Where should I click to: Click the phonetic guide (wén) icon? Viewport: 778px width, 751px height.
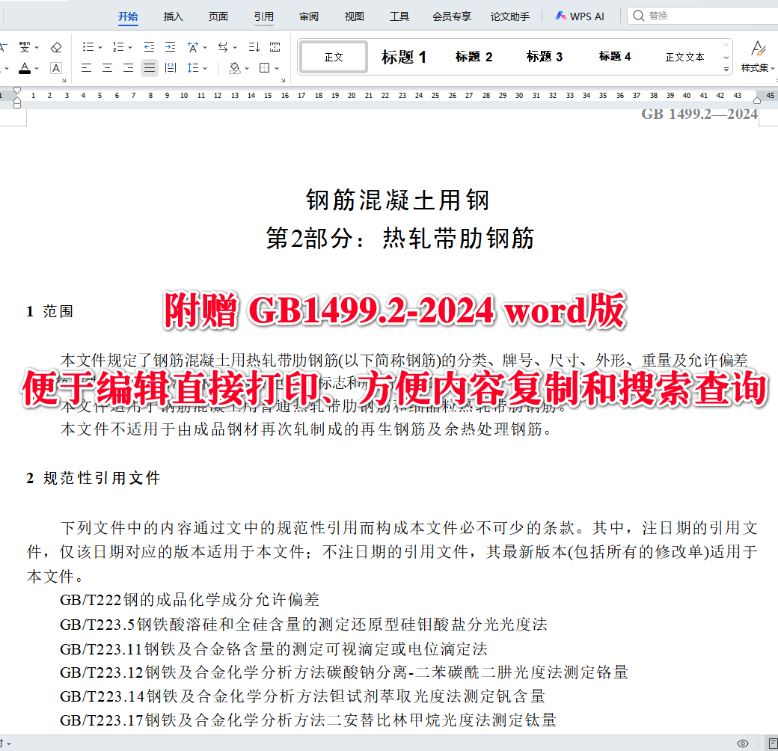[x=24, y=47]
